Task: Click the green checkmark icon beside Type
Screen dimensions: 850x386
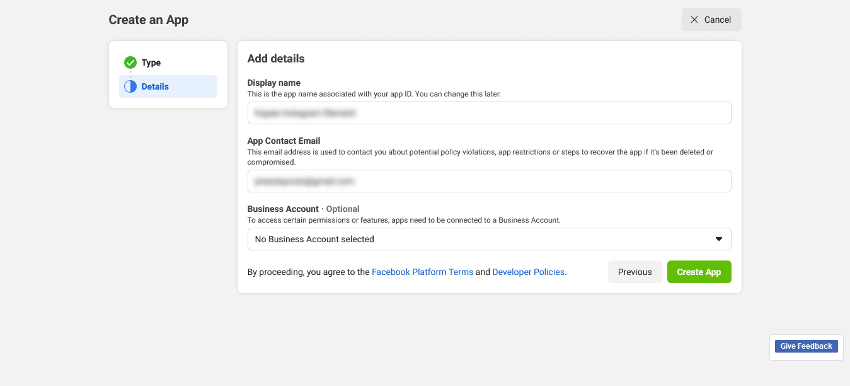Action: [130, 62]
